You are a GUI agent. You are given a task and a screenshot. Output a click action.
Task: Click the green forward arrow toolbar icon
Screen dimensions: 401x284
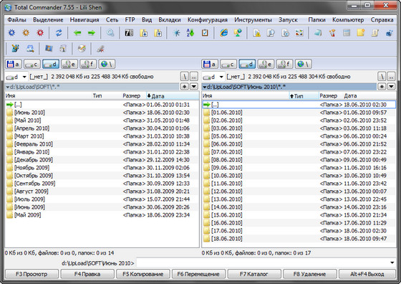[92, 33]
